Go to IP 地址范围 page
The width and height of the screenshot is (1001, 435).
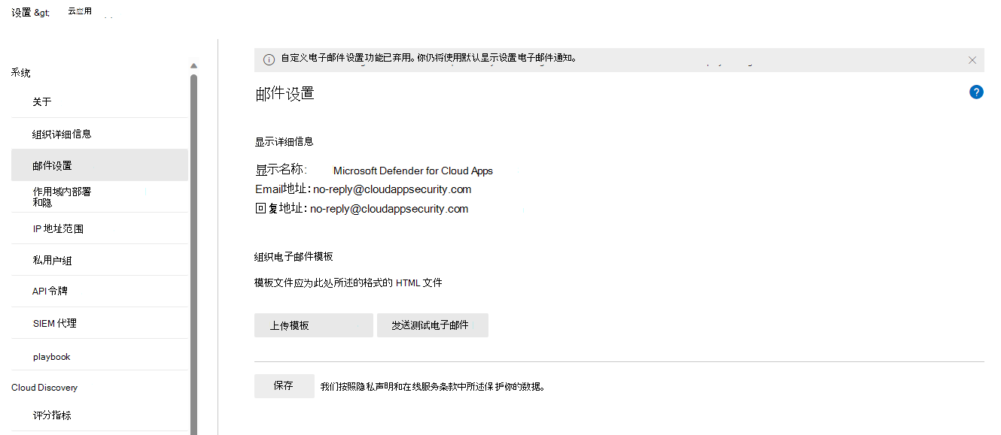coord(99,228)
